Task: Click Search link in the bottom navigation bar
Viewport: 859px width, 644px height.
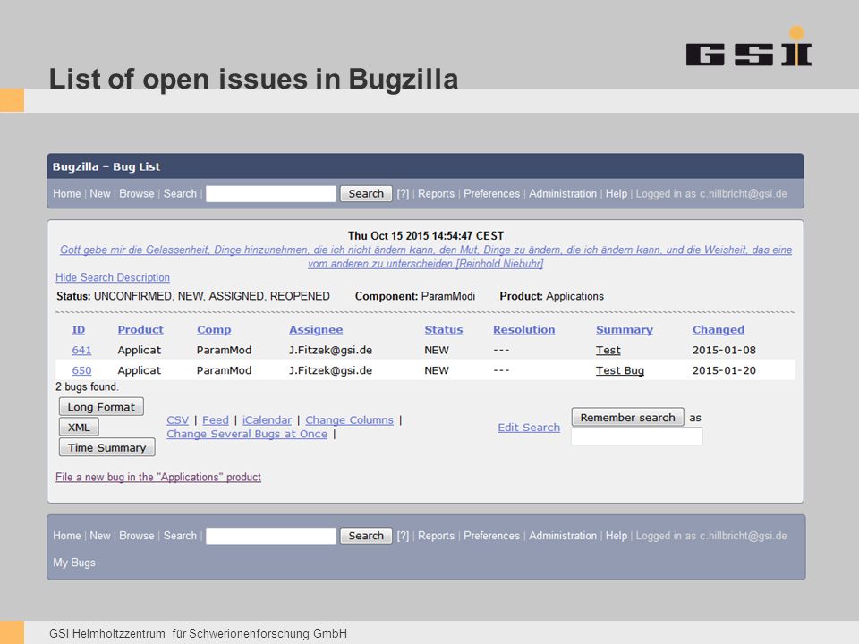Action: tap(180, 536)
